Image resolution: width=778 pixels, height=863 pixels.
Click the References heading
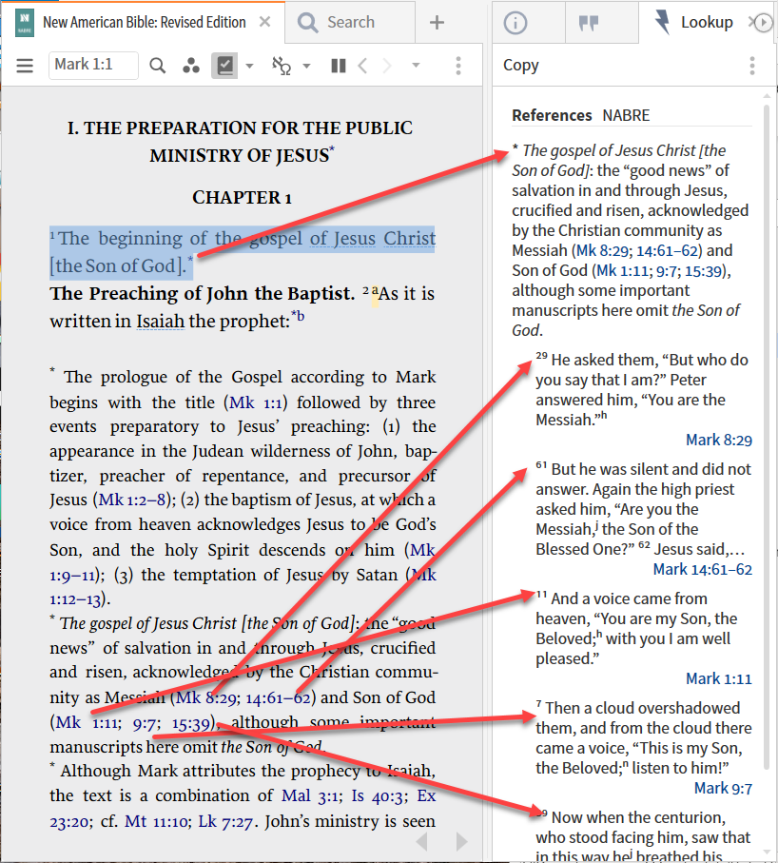[x=552, y=115]
